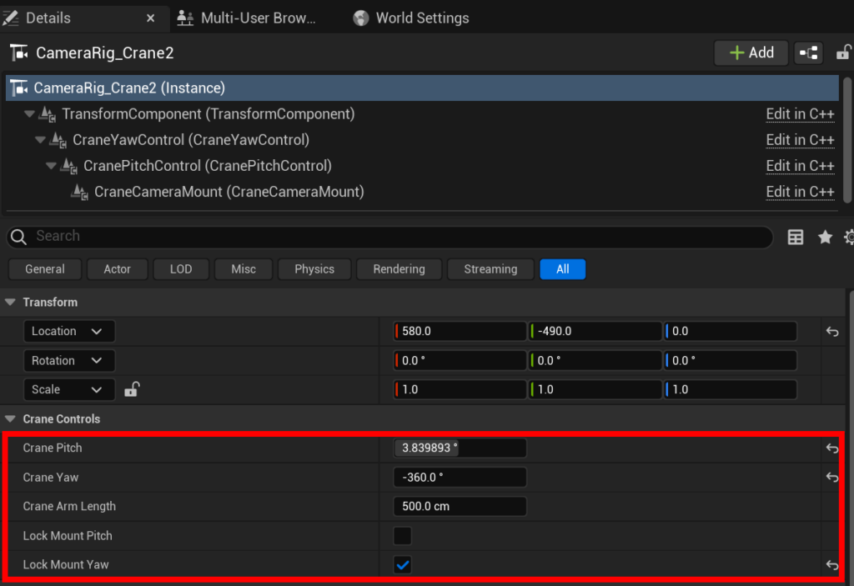Screen dimensions: 854x586
Task: Collapse the Crane Controls section
Action: click(11, 419)
